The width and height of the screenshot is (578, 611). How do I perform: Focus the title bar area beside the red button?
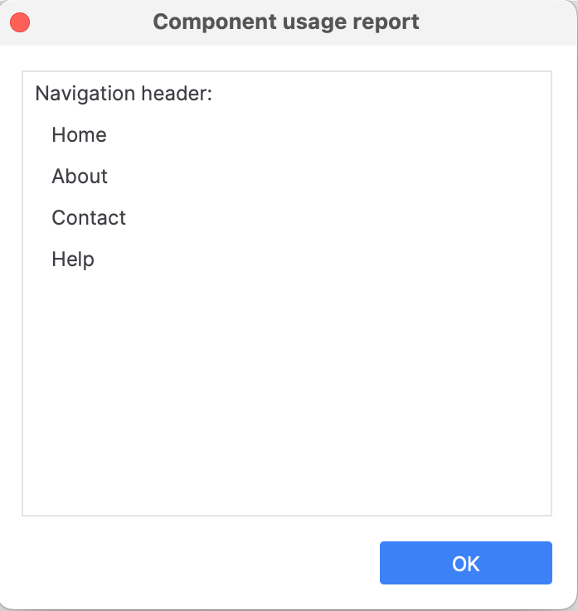click(x=90, y=22)
